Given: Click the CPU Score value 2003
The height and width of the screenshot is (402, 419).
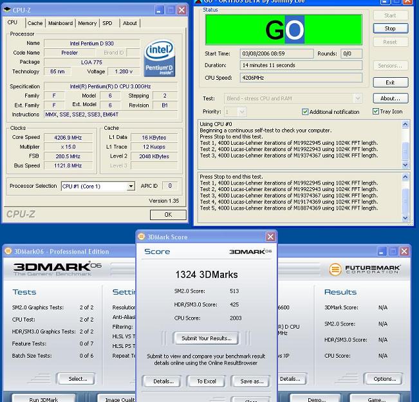Looking at the screenshot, I should [236, 318].
